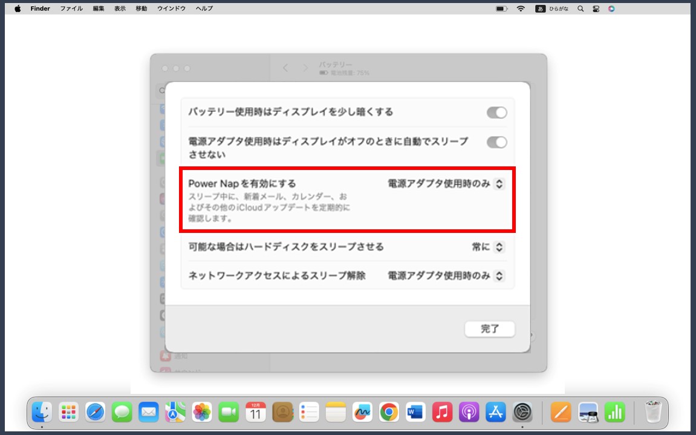Open the Podcasts app
This screenshot has height=435, width=696.
469,413
